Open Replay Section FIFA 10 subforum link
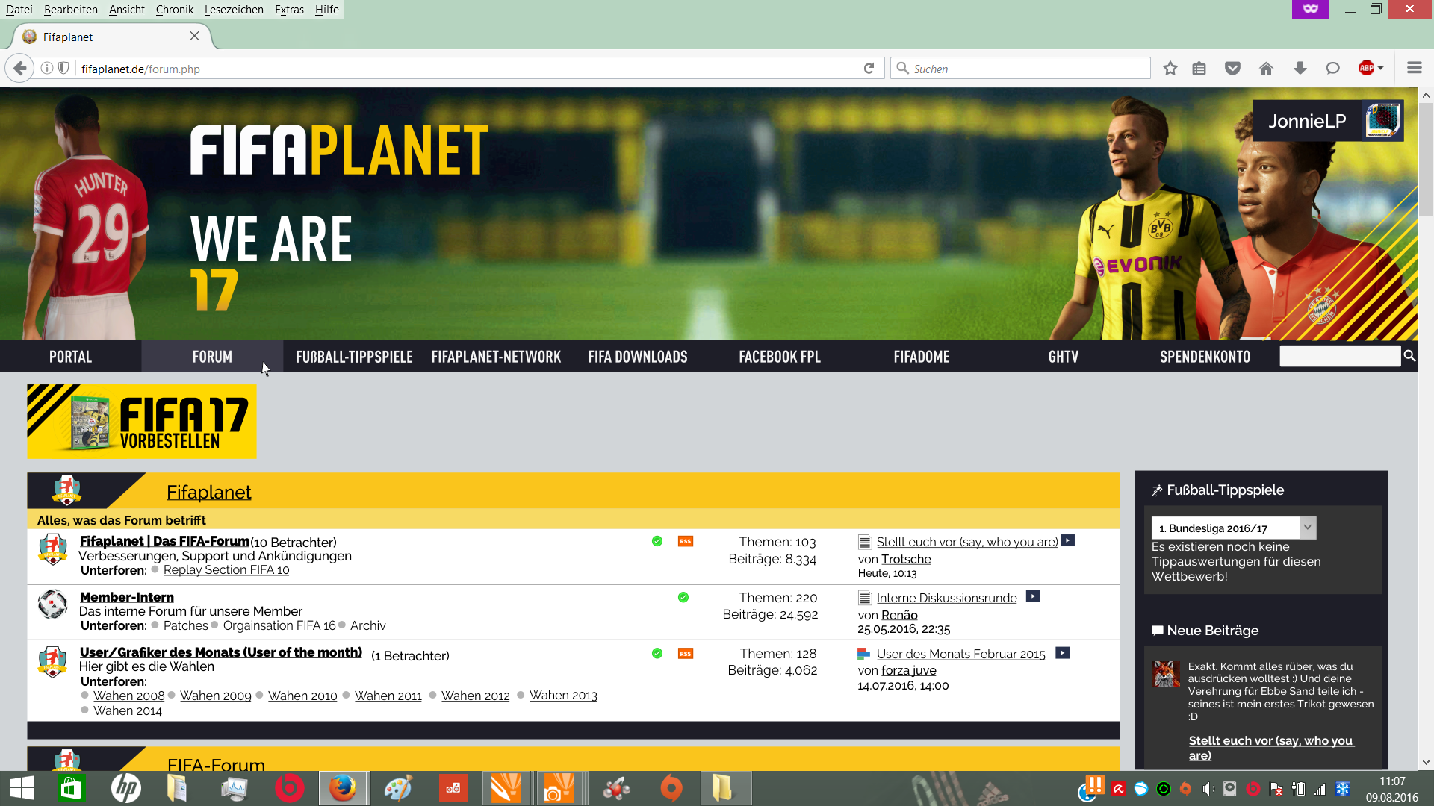Image resolution: width=1434 pixels, height=806 pixels. pyautogui.click(x=226, y=570)
